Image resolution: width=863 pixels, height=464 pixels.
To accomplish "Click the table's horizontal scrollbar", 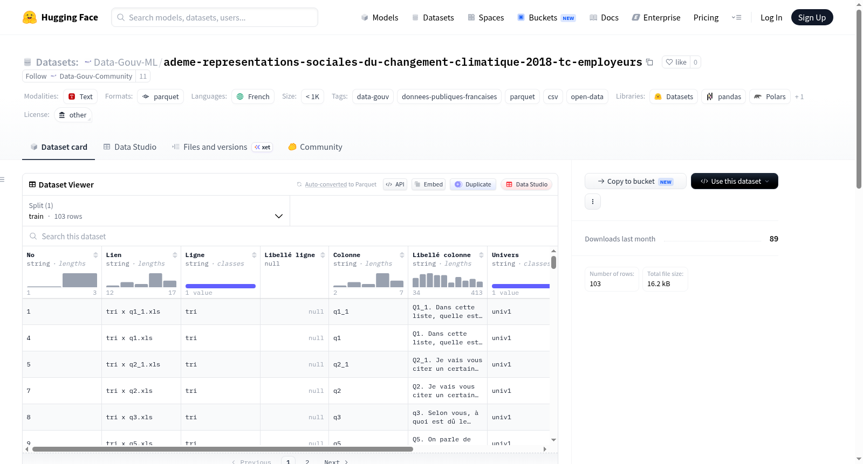I will (223, 449).
